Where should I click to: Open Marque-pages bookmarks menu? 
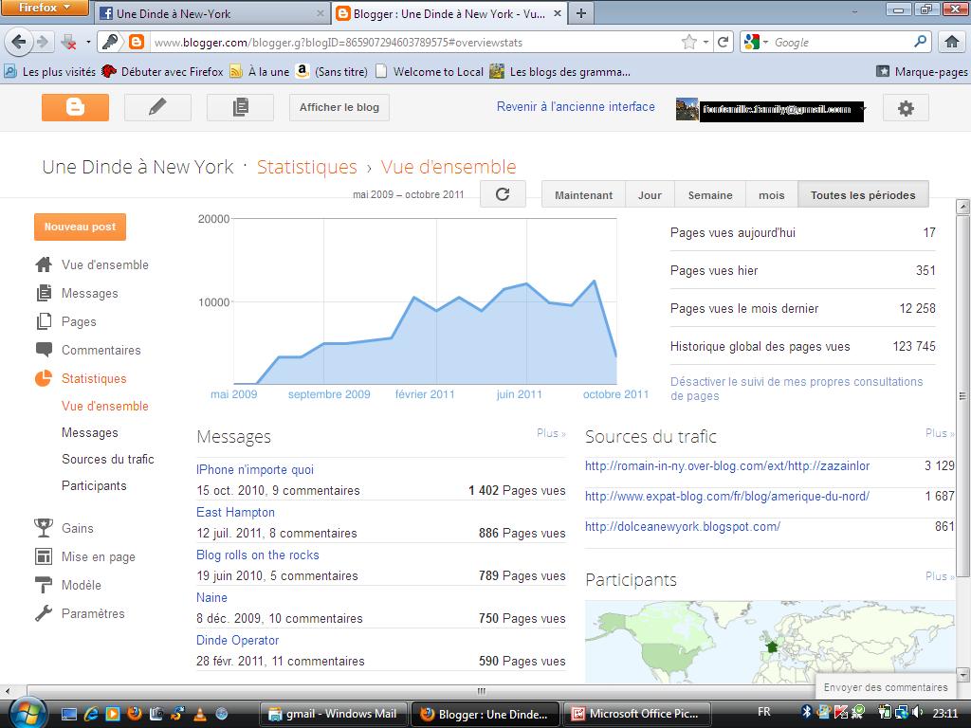click(x=922, y=71)
